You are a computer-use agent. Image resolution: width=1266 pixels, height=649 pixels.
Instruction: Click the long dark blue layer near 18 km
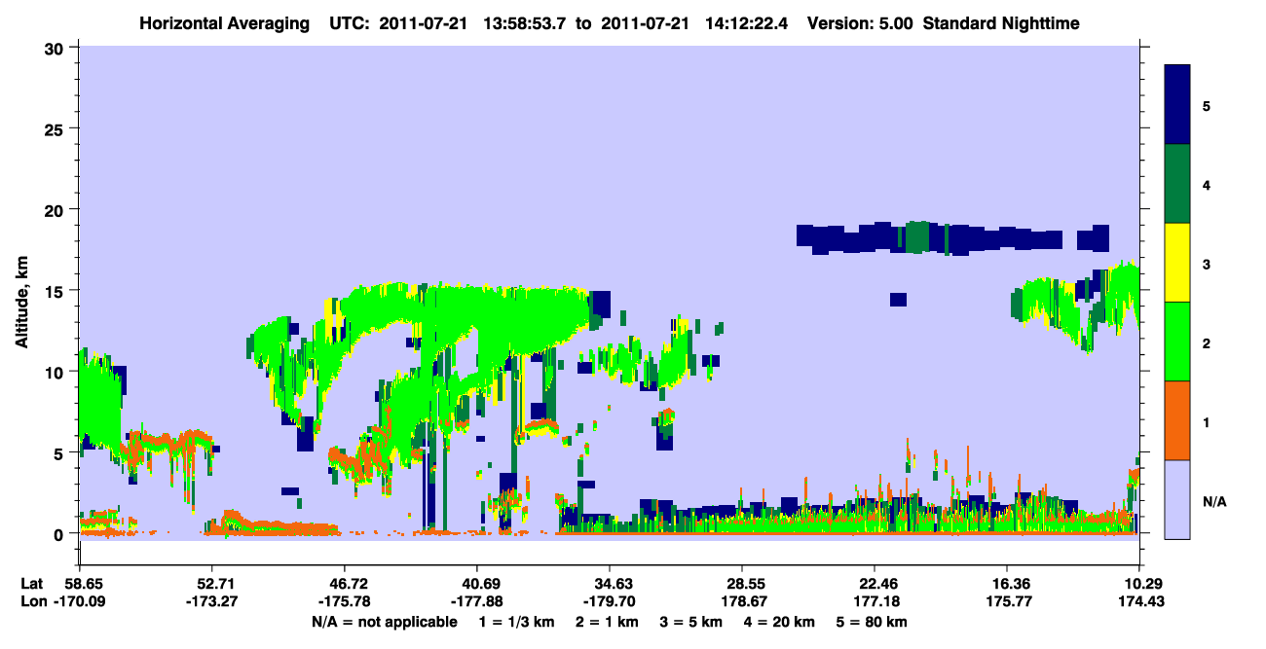coord(952,237)
